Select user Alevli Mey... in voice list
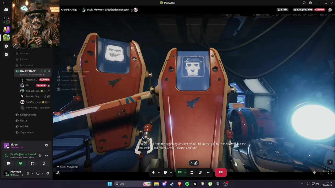 pos(32,108)
